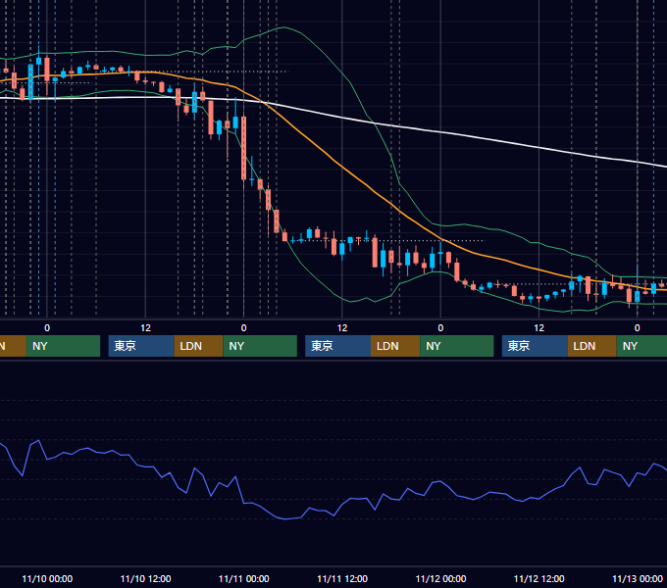Click the 11/10 12:00 date label

pos(145,578)
